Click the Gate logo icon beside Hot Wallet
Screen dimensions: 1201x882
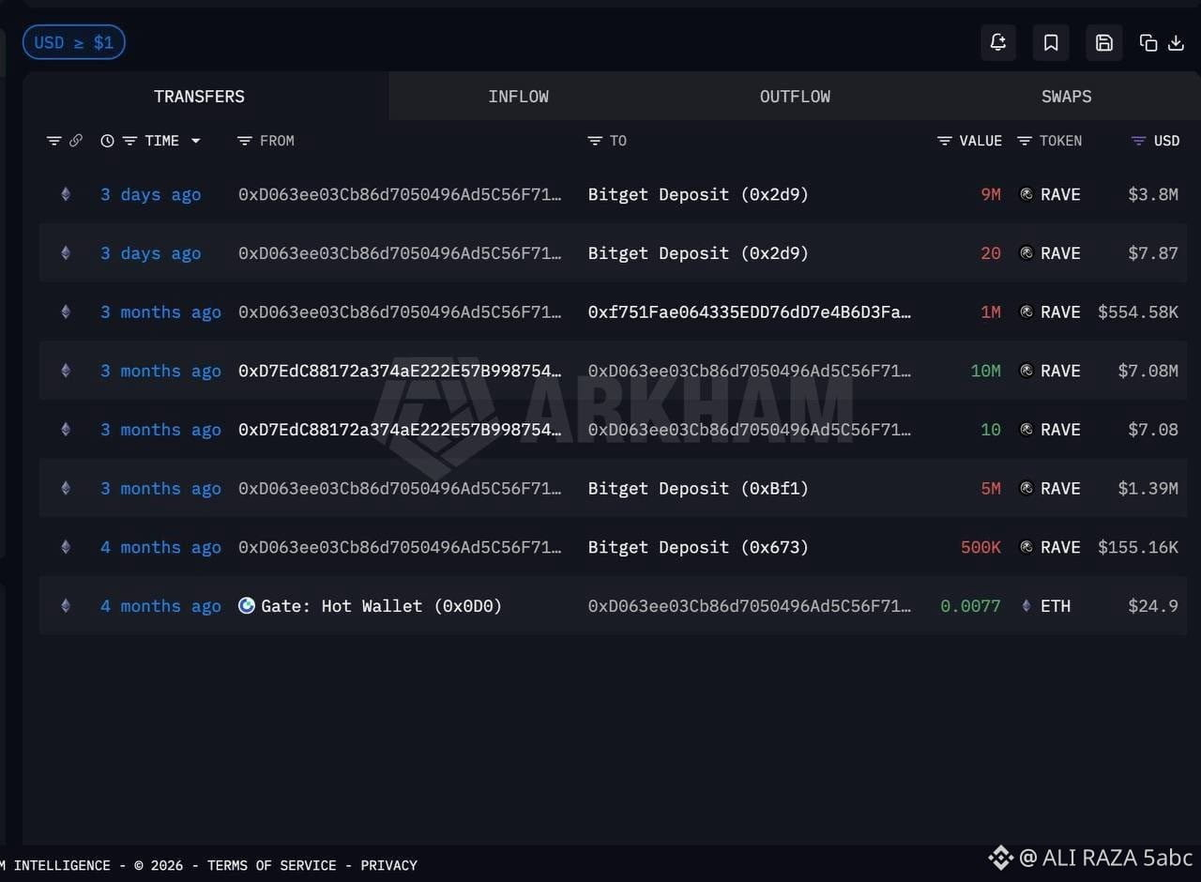pyautogui.click(x=247, y=606)
